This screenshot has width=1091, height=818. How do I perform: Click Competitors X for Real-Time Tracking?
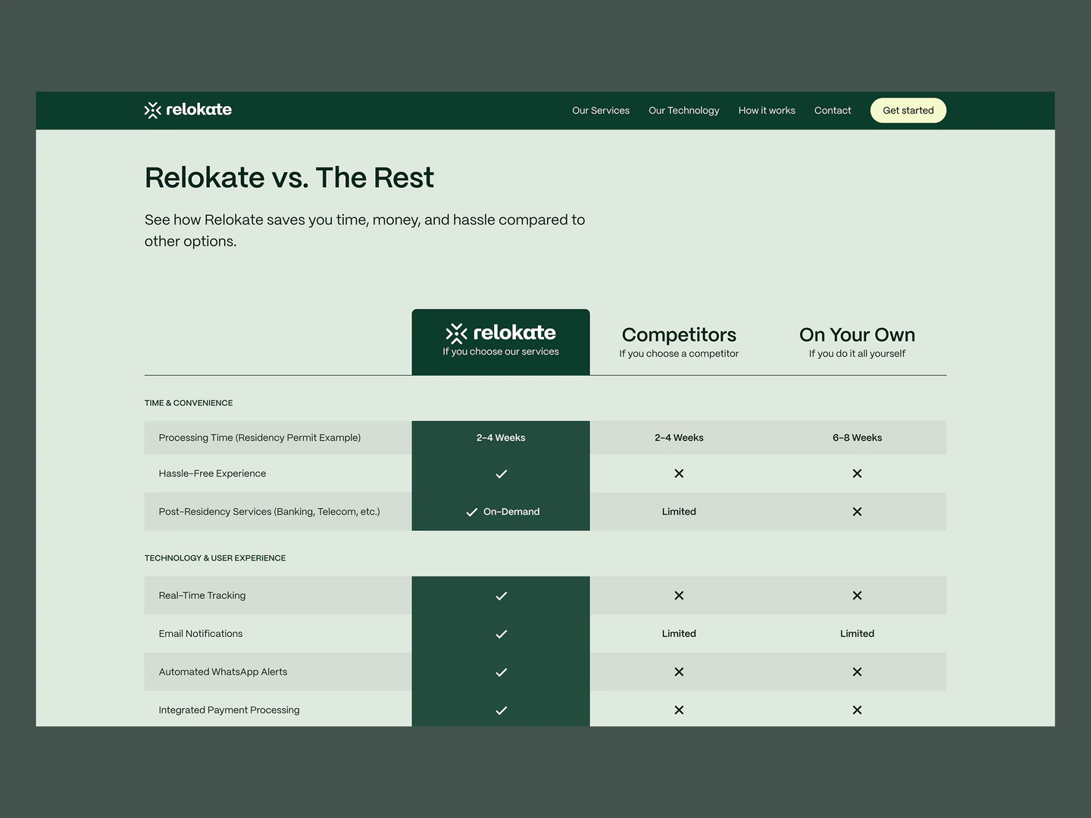coord(679,595)
